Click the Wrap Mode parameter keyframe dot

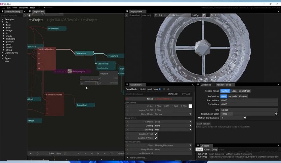pyautogui.click(x=127, y=149)
